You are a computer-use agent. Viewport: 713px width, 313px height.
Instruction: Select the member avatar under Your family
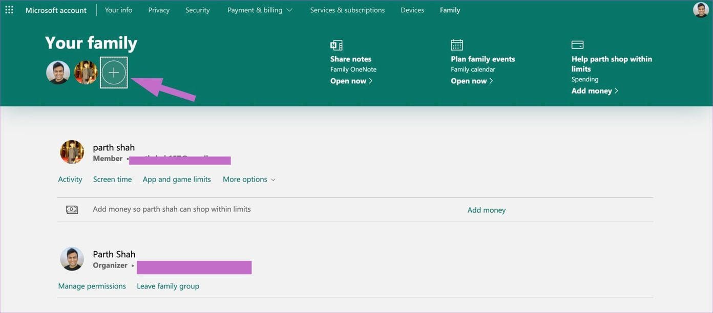click(86, 73)
